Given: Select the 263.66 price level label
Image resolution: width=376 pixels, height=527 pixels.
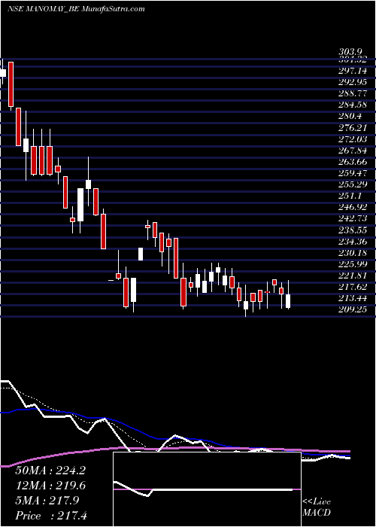Looking at the screenshot, I should [353, 162].
